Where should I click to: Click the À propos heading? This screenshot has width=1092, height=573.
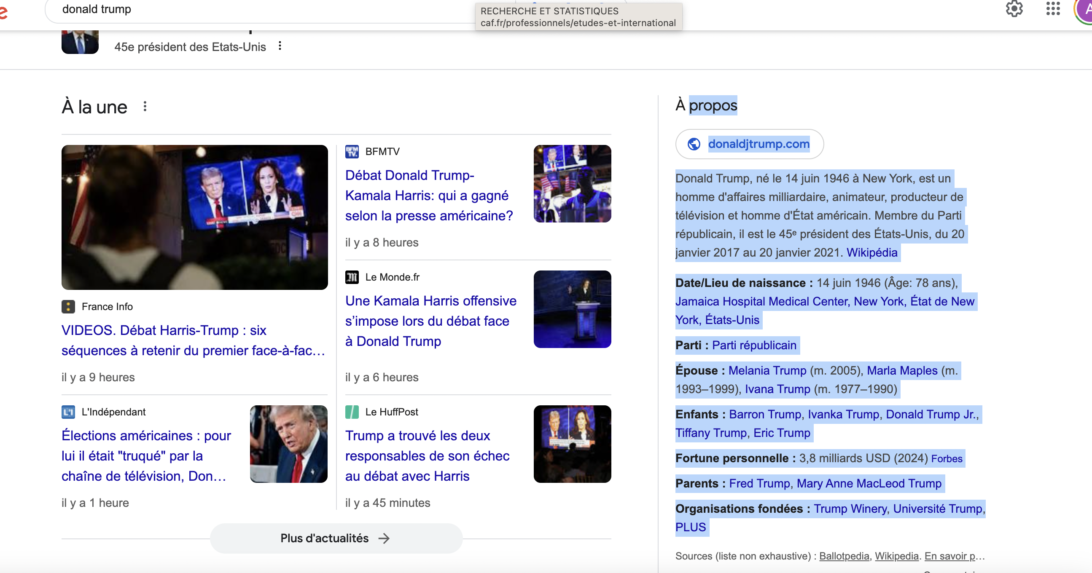706,105
